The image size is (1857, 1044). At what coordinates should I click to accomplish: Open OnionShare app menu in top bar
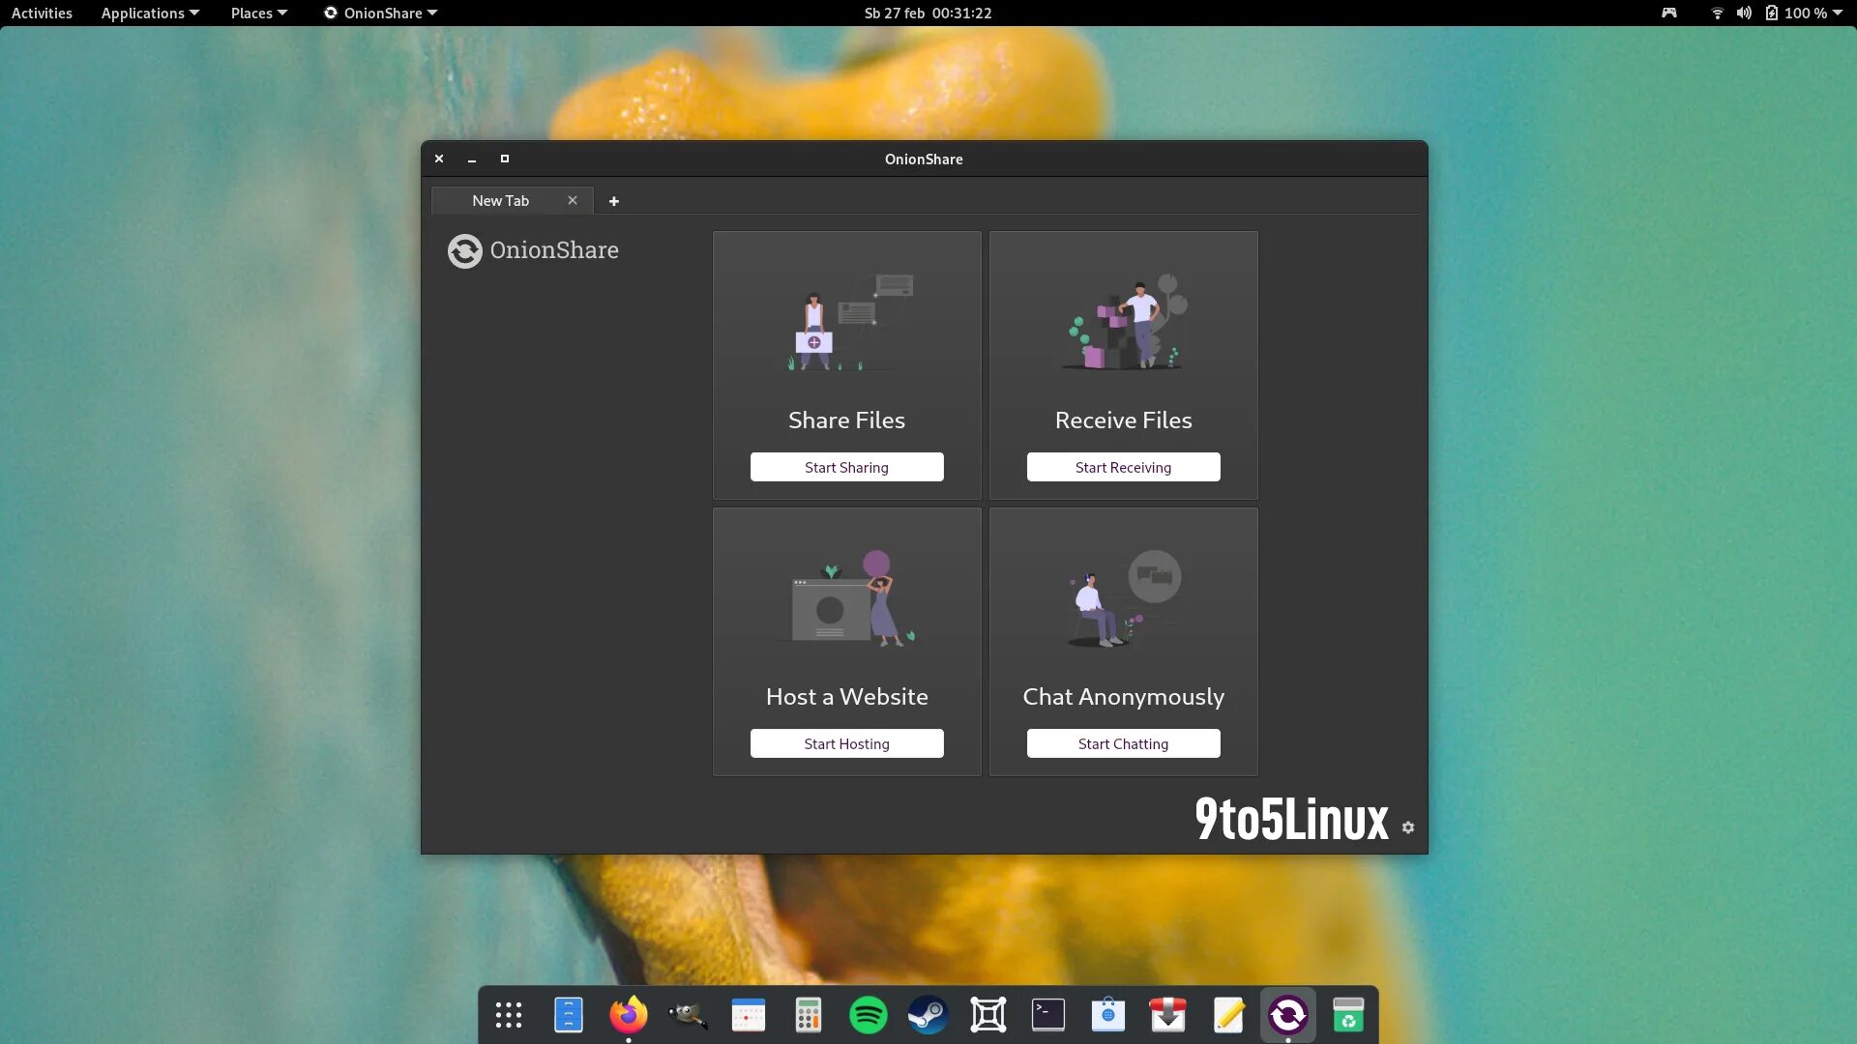[381, 13]
